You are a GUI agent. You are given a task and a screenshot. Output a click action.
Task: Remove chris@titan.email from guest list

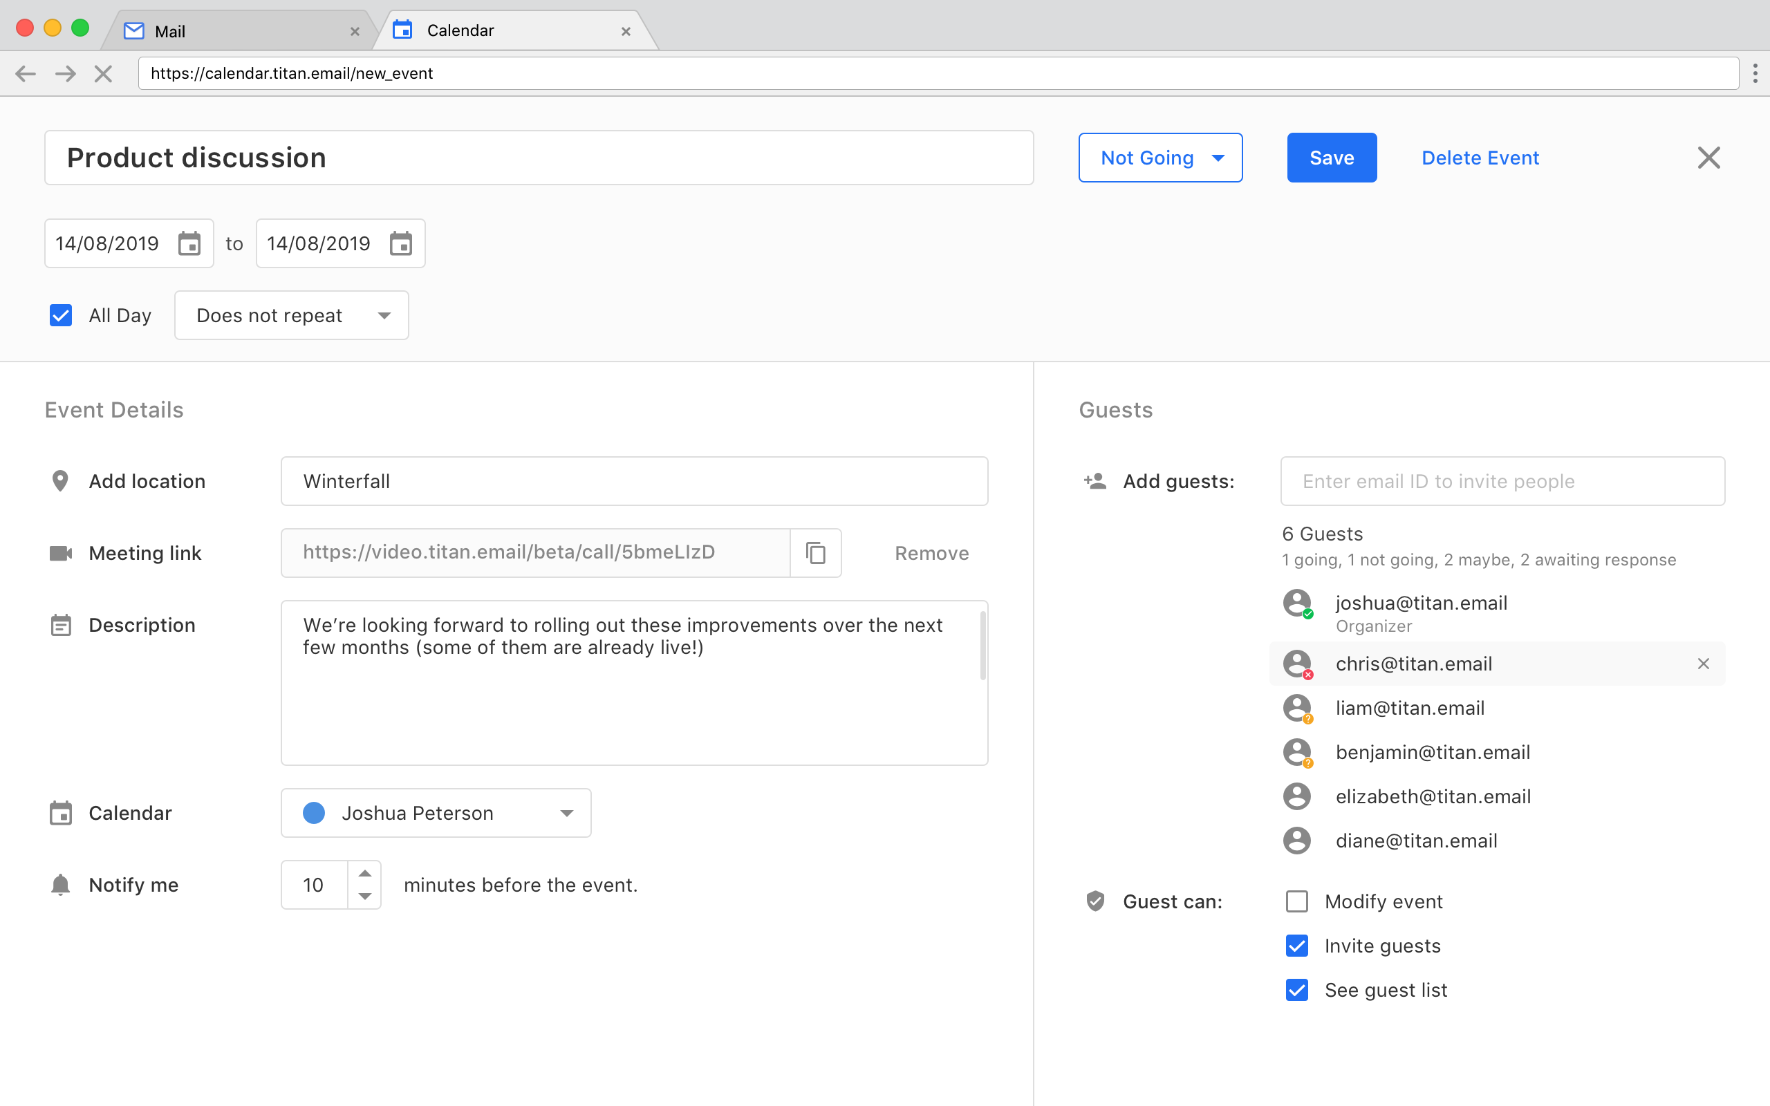pos(1704,664)
